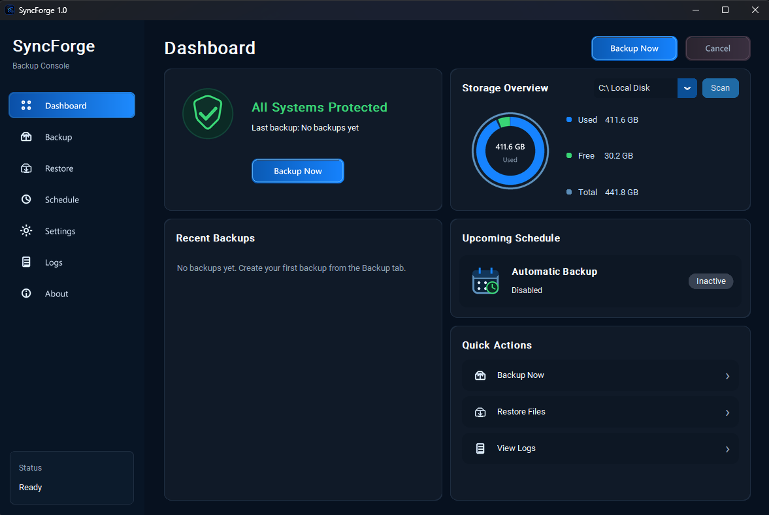This screenshot has height=515, width=769.
Task: Click the 411.6 GB used value in legend
Action: pos(621,119)
